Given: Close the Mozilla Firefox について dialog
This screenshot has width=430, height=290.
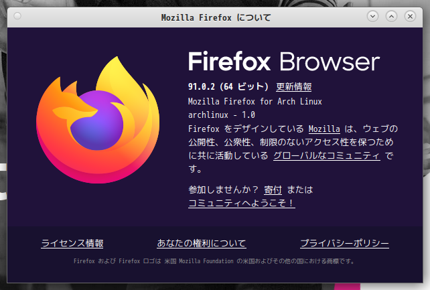Looking at the screenshot, I should [410, 17].
